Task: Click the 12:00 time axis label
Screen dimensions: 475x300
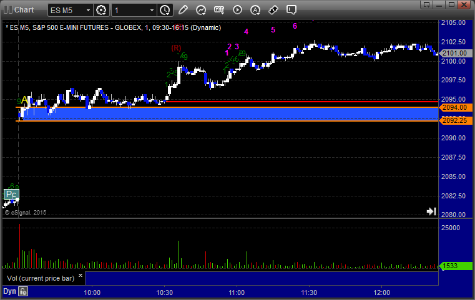Action: (x=382, y=293)
